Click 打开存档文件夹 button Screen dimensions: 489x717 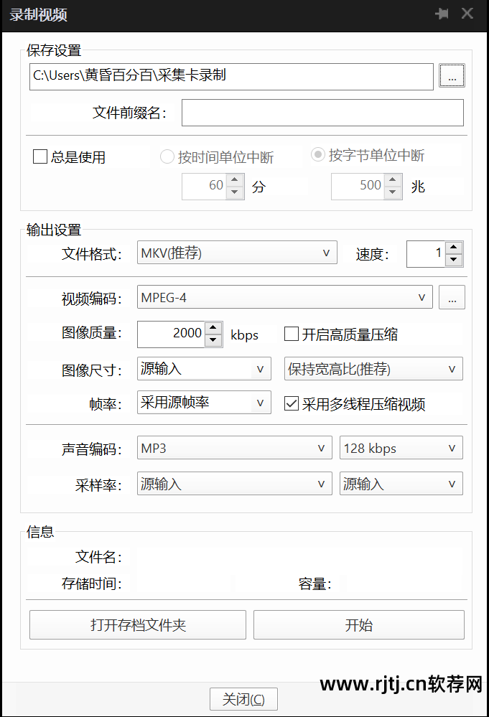coord(138,624)
